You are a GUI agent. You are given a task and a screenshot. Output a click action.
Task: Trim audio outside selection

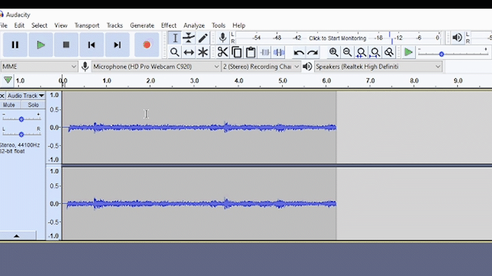click(x=264, y=52)
